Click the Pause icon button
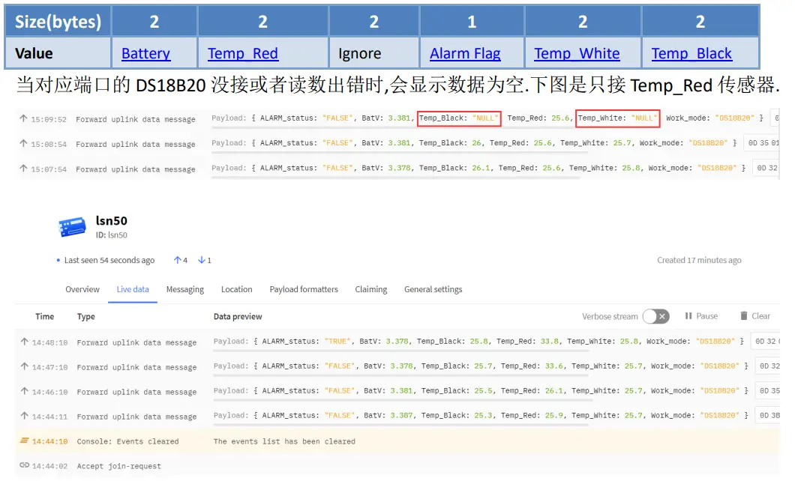 point(688,316)
